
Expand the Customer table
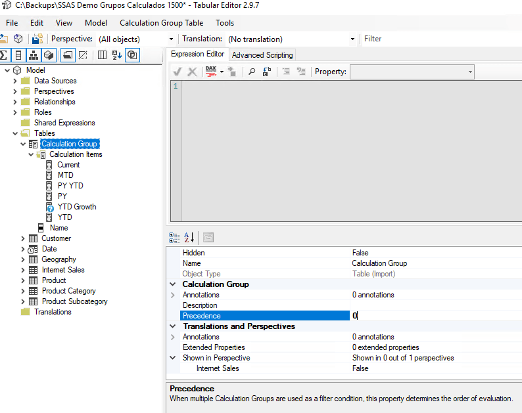[x=23, y=238]
